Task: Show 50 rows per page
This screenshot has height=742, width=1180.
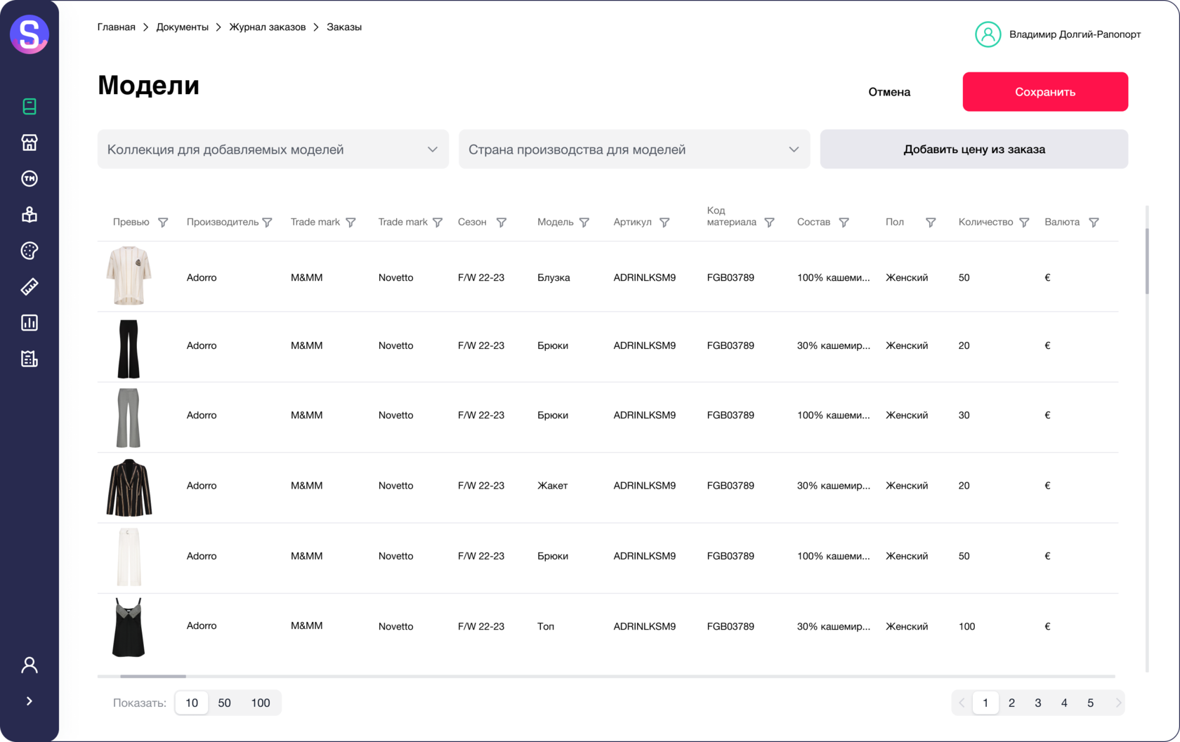Action: tap(225, 703)
